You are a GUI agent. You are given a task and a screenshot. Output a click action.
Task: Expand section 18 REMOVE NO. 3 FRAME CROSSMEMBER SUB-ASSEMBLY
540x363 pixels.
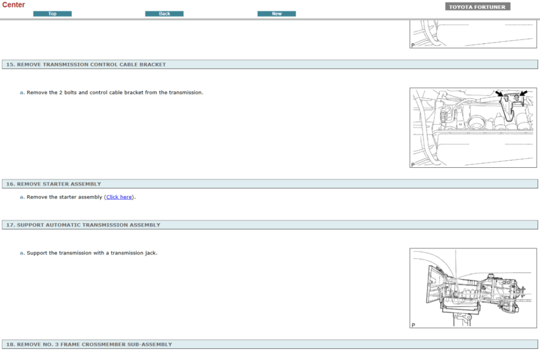coord(270,344)
